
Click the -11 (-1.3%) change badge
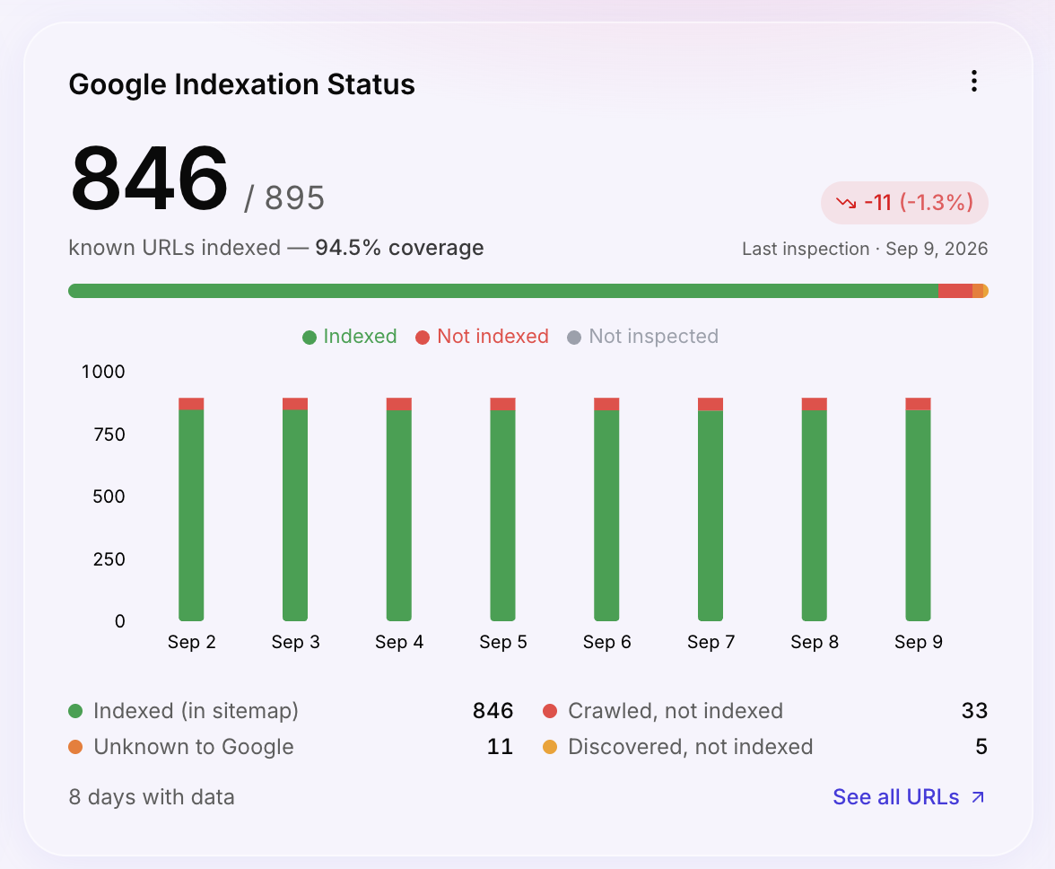point(904,203)
